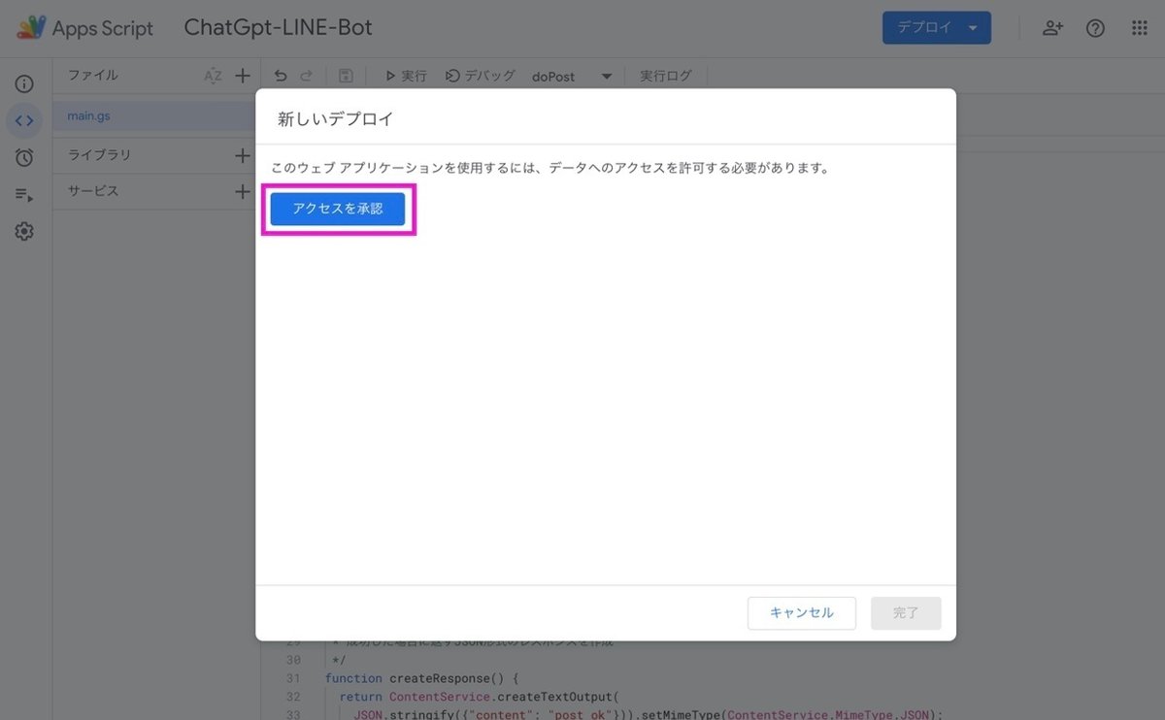Click the redo arrow icon

(x=306, y=76)
